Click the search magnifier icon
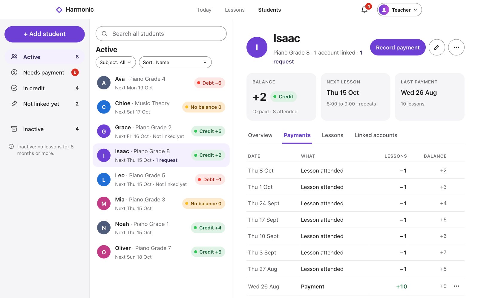This screenshot has width=478, height=298. [x=105, y=34]
